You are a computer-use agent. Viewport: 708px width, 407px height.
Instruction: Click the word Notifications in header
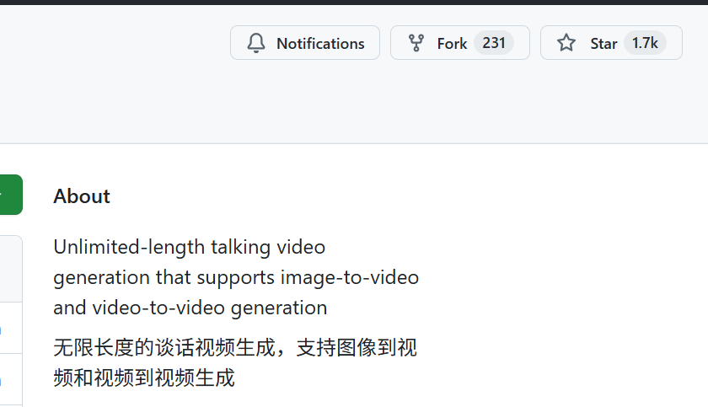[x=320, y=44]
